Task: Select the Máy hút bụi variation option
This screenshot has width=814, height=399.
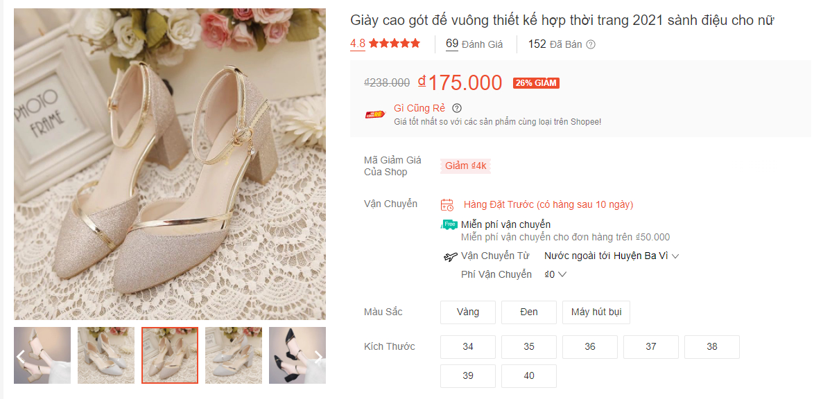Action: 596,312
